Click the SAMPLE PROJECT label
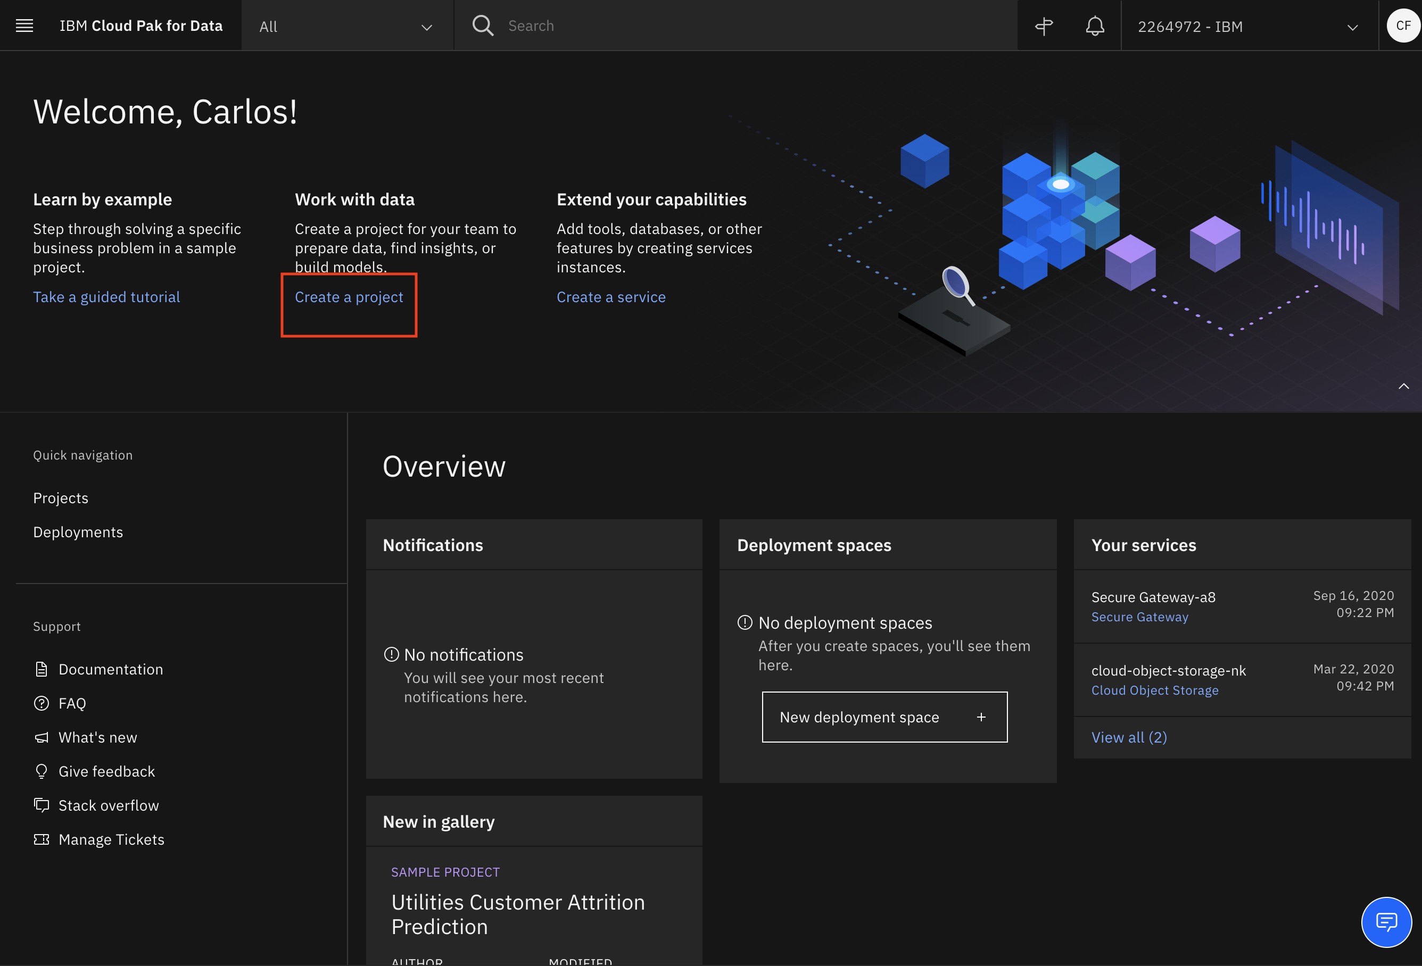The width and height of the screenshot is (1422, 966). [445, 872]
